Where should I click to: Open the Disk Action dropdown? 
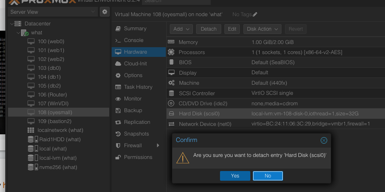coord(262,29)
